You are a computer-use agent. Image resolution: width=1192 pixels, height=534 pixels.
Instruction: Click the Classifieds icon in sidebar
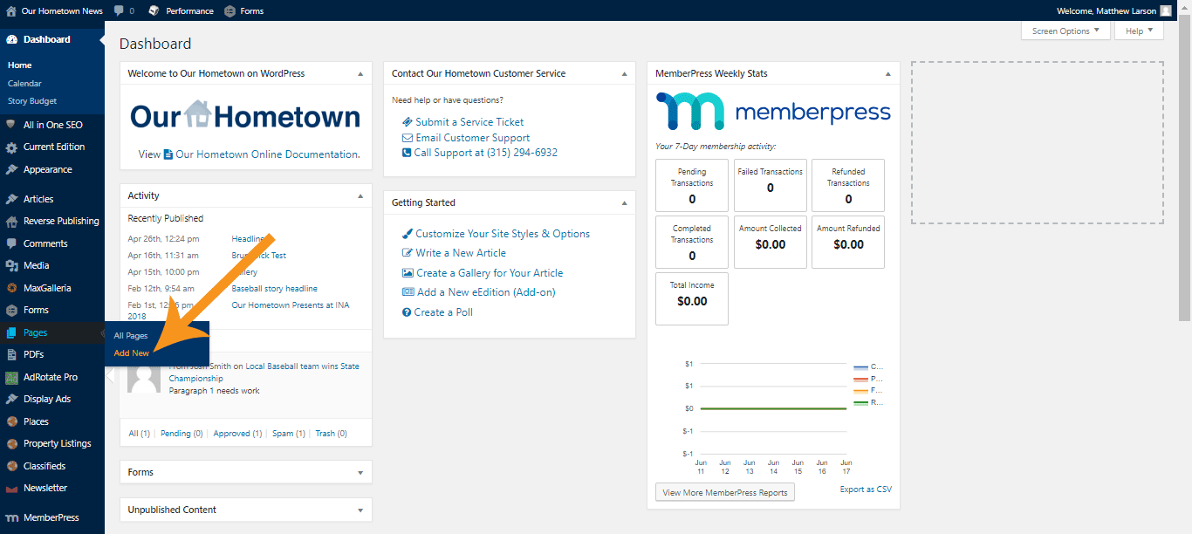tap(11, 466)
